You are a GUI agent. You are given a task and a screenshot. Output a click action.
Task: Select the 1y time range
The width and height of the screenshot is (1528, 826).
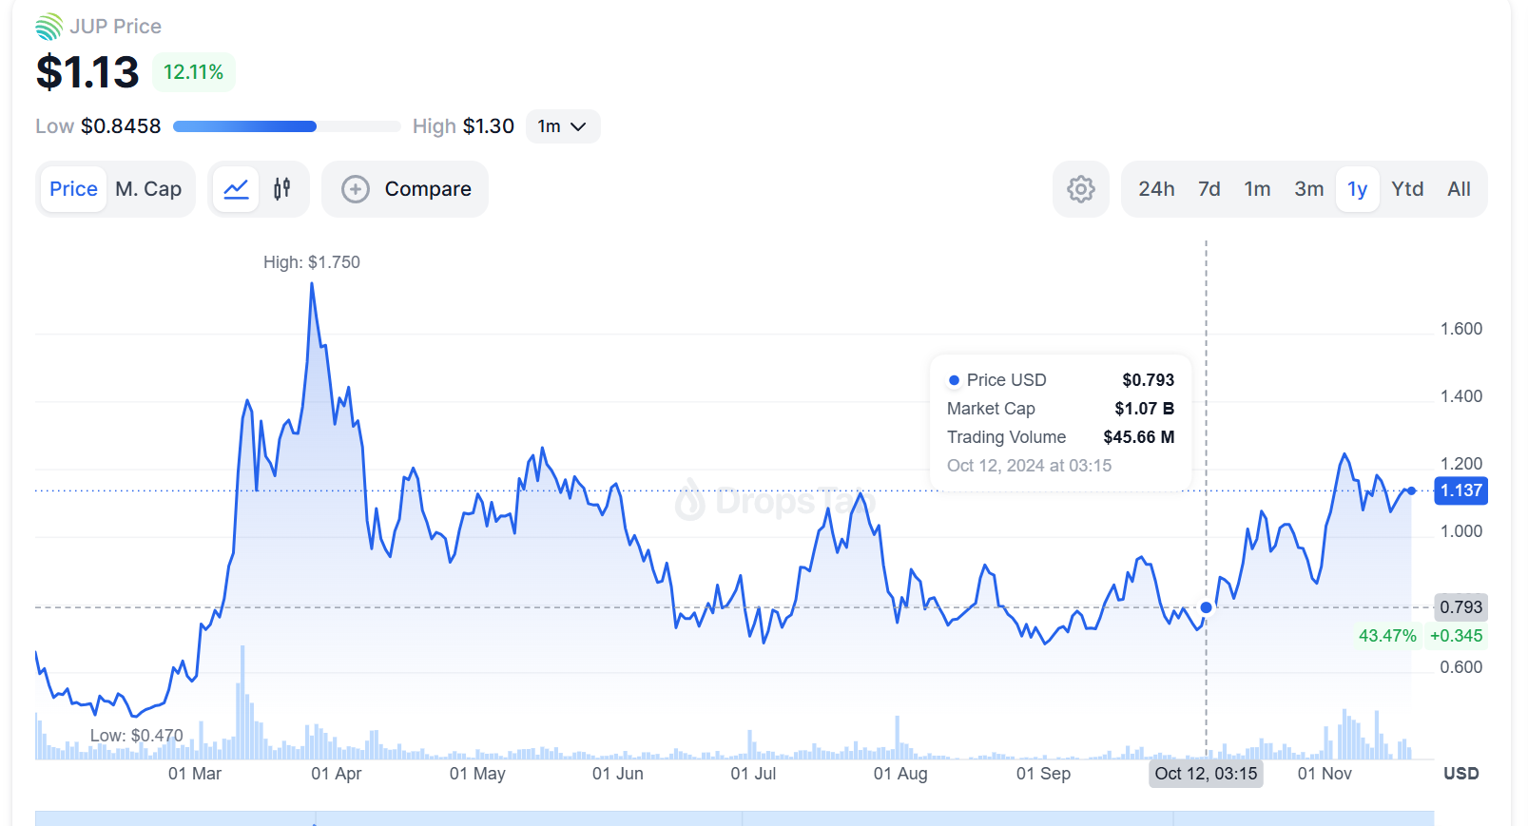click(1357, 189)
